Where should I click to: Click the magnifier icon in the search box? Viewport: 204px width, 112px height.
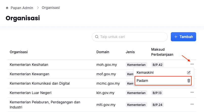tap(97, 37)
